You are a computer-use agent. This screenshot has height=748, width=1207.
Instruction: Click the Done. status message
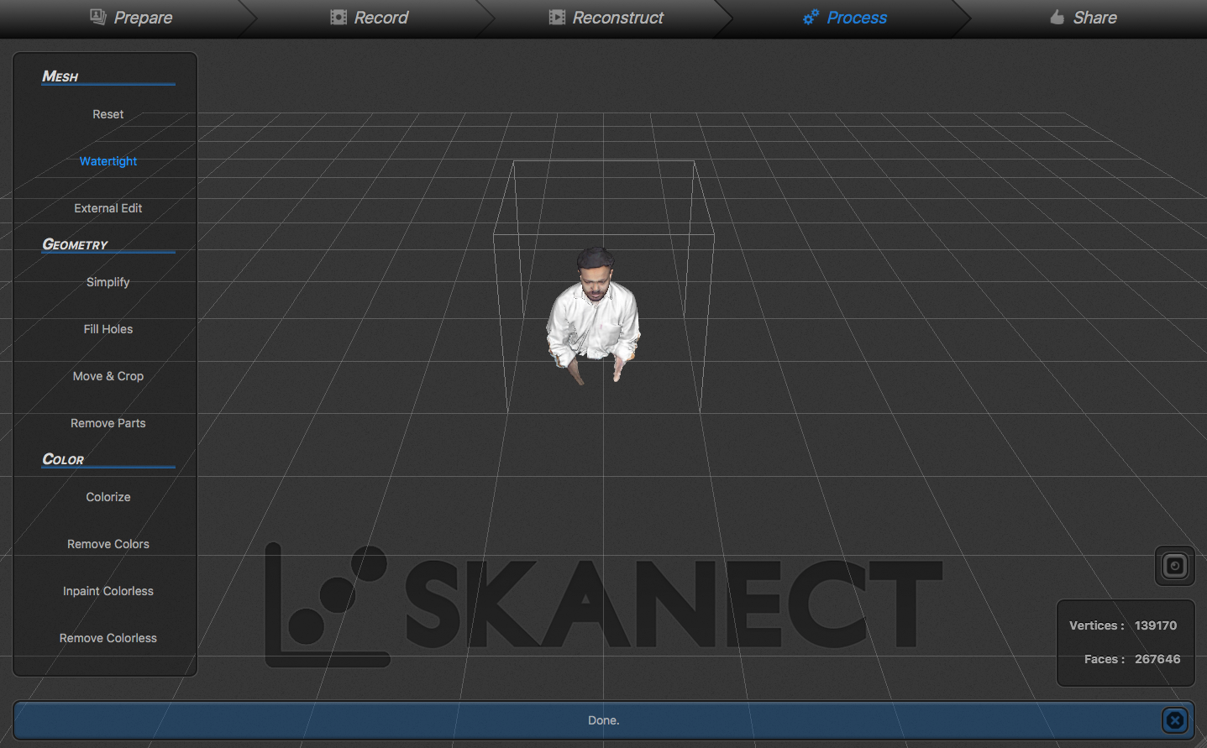click(603, 720)
